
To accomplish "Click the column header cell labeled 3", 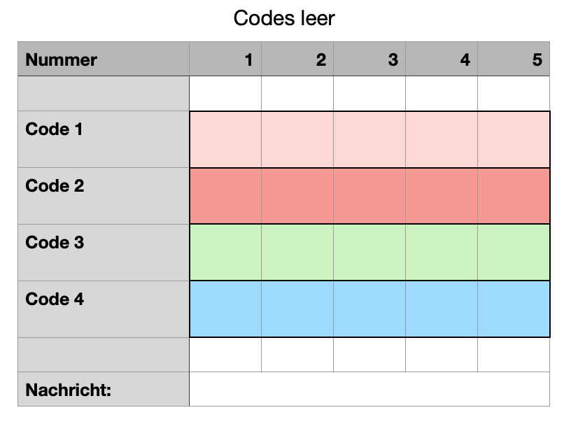I will click(369, 59).
